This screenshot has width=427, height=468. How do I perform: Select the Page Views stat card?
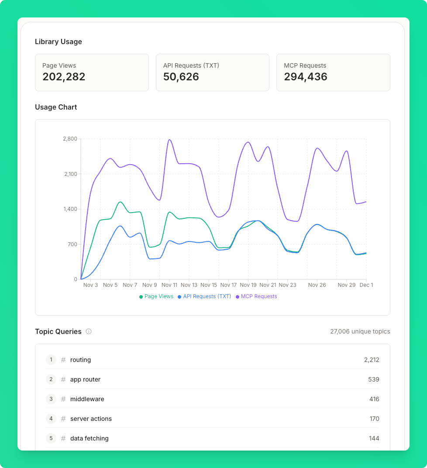[x=92, y=72]
